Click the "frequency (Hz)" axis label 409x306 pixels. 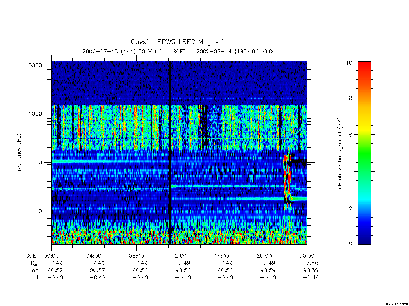pos(19,153)
